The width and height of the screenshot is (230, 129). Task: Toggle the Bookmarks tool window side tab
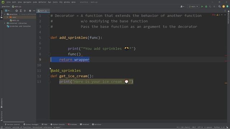click(1, 103)
